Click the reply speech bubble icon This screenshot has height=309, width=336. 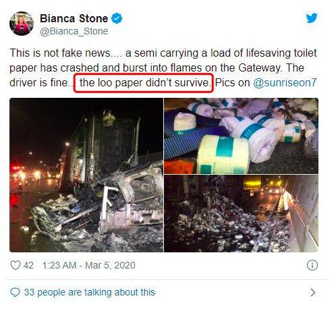(x=15, y=292)
